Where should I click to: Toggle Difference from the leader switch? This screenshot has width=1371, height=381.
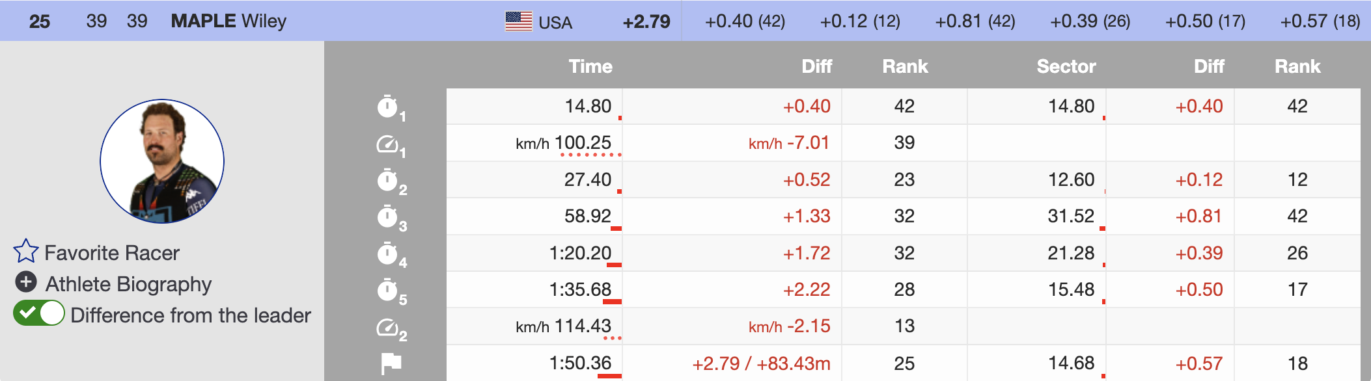(39, 313)
